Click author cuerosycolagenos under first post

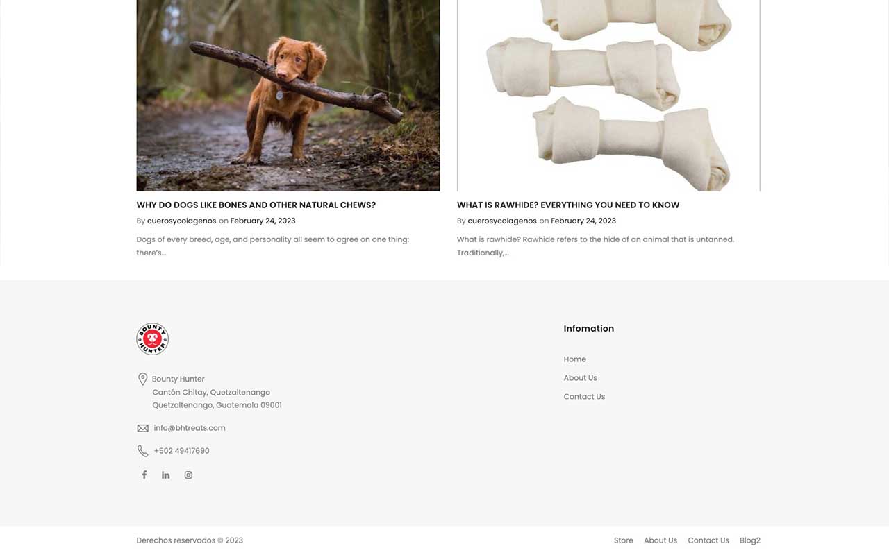coord(181,221)
